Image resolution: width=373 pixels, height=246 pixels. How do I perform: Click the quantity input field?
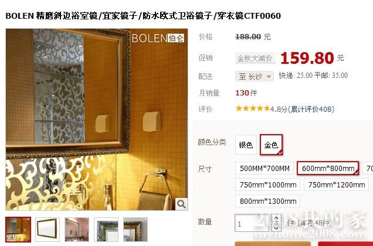point(252,223)
